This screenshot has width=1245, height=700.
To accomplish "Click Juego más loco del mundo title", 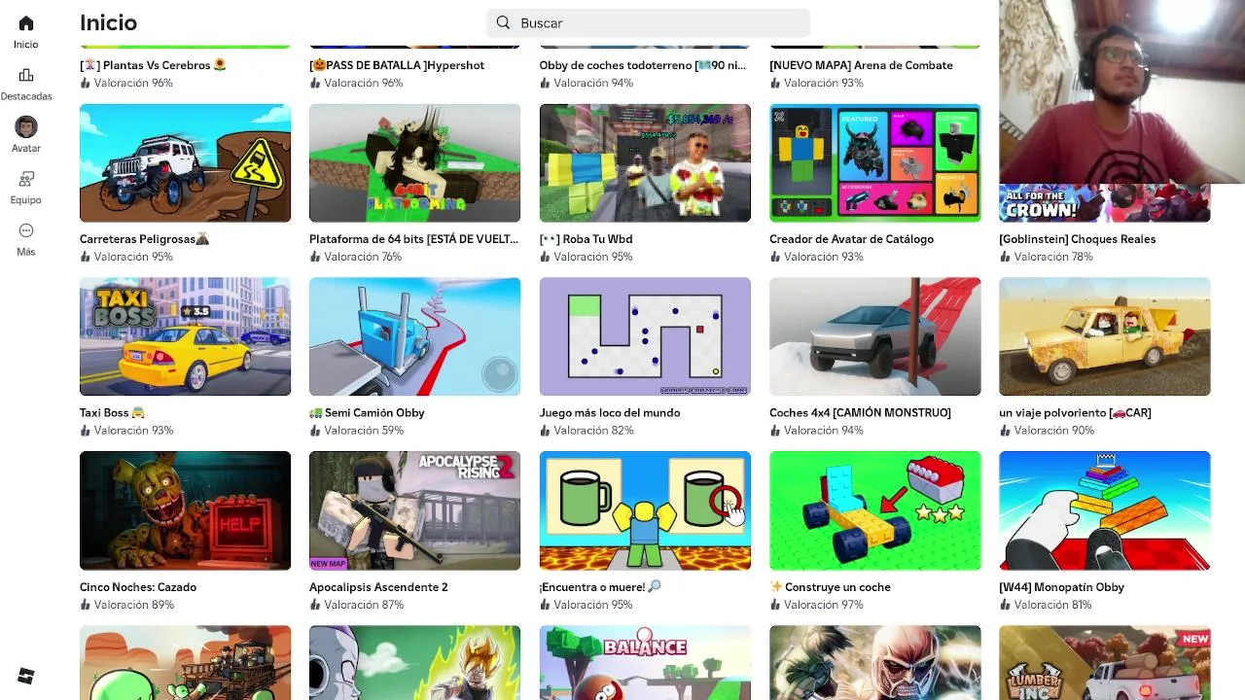I will coord(610,412).
